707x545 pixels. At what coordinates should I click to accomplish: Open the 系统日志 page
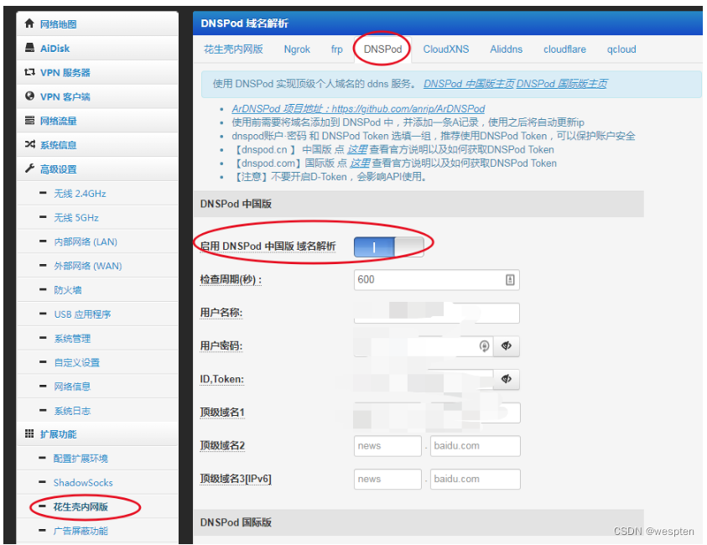pos(72,411)
